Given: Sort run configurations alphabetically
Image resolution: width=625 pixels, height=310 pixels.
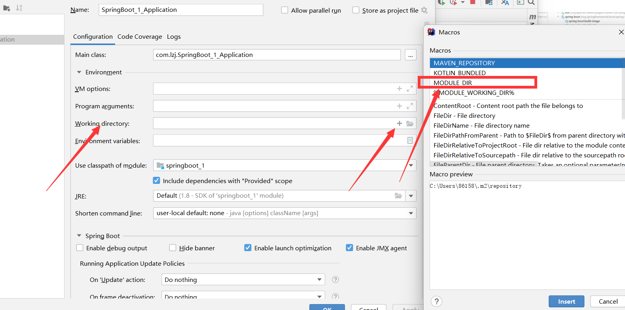Looking at the screenshot, I should click(x=19, y=8).
